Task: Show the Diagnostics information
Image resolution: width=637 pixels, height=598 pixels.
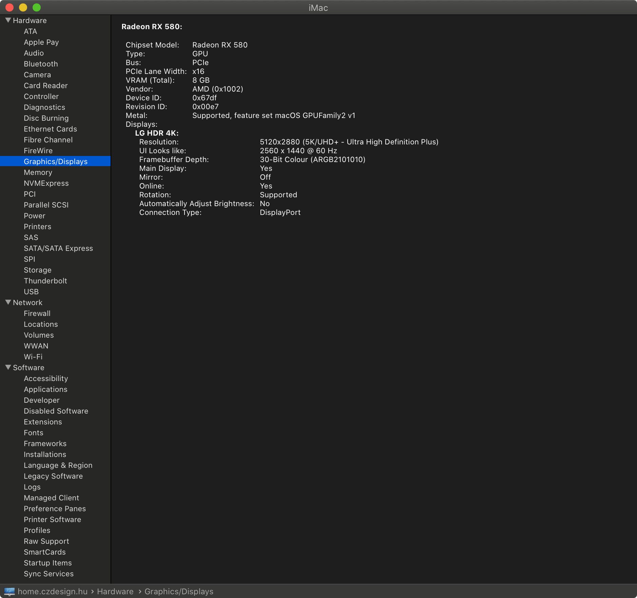Action: (44, 107)
